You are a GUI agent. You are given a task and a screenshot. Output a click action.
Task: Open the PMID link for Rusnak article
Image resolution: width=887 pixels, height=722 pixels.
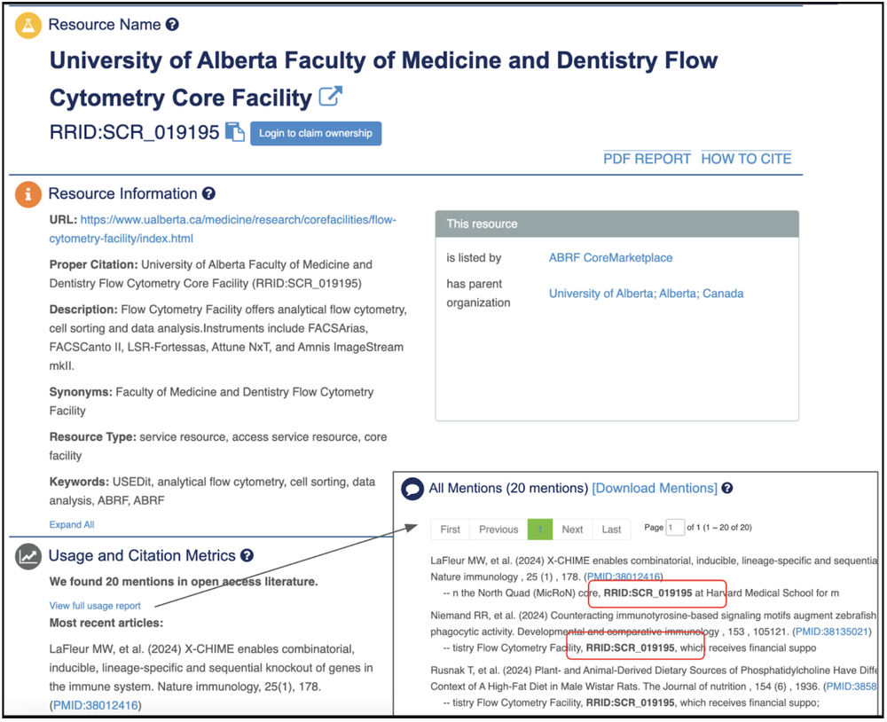pyautogui.click(x=851, y=687)
